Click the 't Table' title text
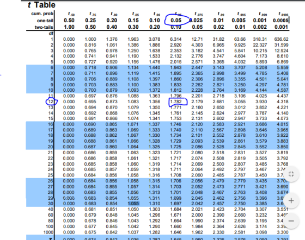This screenshot has height=240, width=305. coord(41,5)
